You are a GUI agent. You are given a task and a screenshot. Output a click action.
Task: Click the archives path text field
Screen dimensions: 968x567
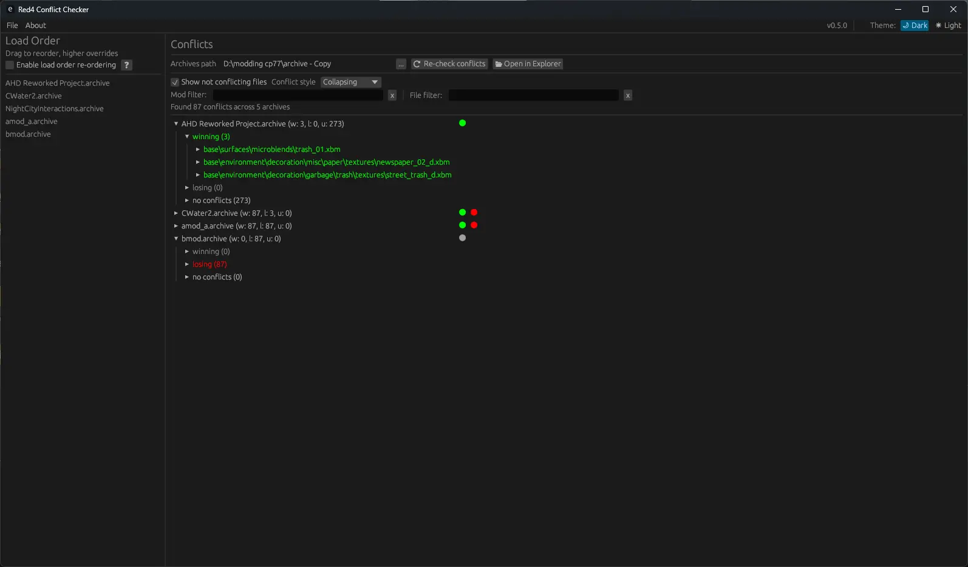pyautogui.click(x=307, y=64)
